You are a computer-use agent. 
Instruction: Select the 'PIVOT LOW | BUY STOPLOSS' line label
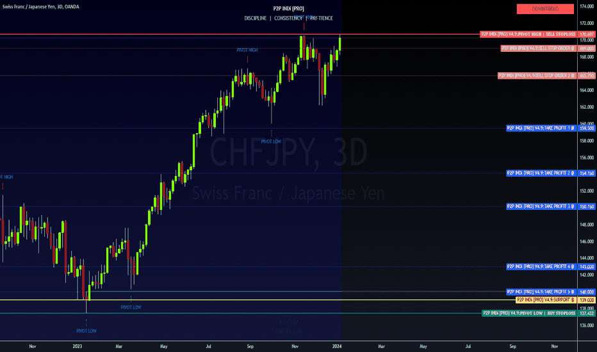[x=529, y=313]
